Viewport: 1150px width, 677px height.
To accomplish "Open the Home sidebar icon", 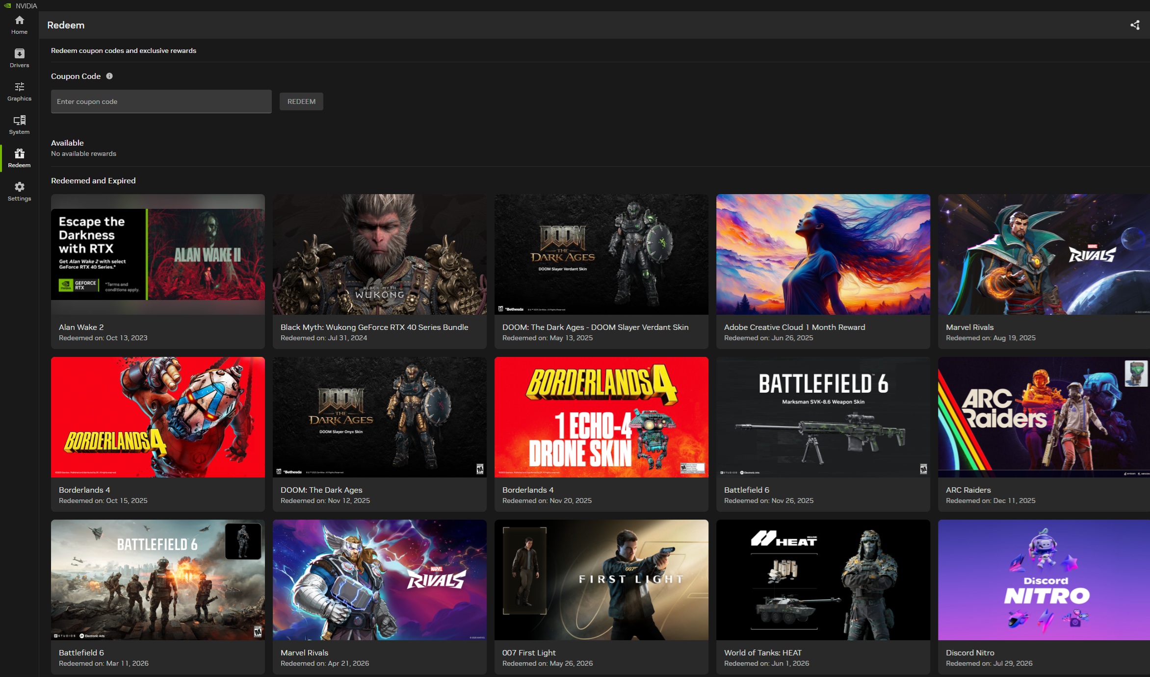I will [19, 20].
